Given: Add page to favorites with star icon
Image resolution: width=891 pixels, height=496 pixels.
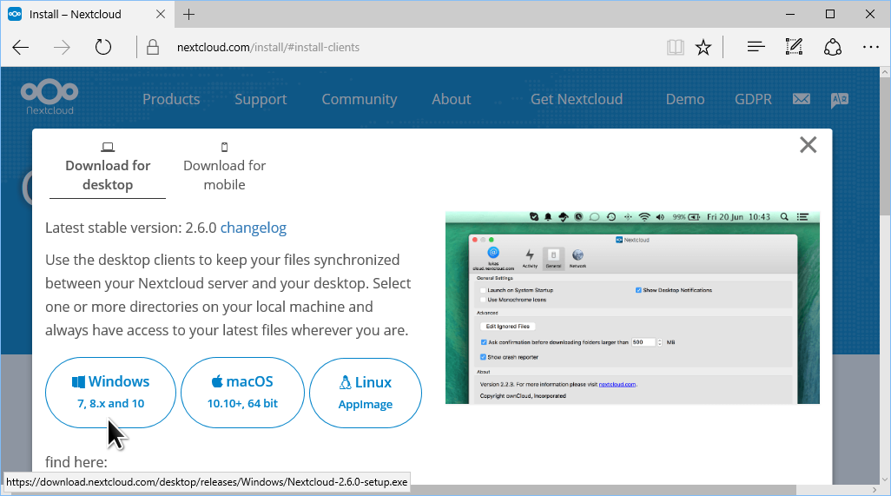Looking at the screenshot, I should [703, 47].
